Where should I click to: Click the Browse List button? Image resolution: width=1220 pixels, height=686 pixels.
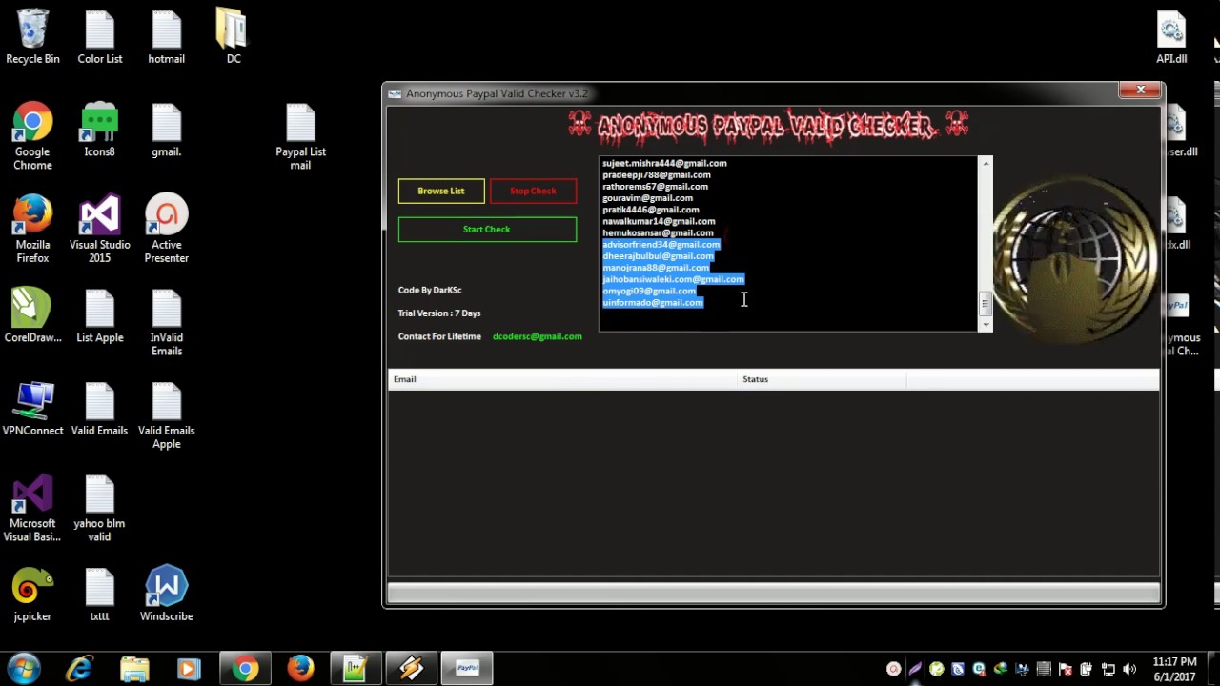coord(441,191)
